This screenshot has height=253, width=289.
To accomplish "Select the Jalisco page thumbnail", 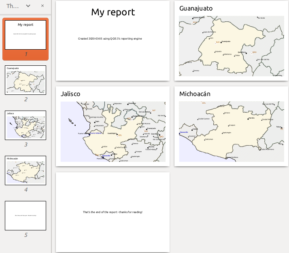I will (x=25, y=125).
